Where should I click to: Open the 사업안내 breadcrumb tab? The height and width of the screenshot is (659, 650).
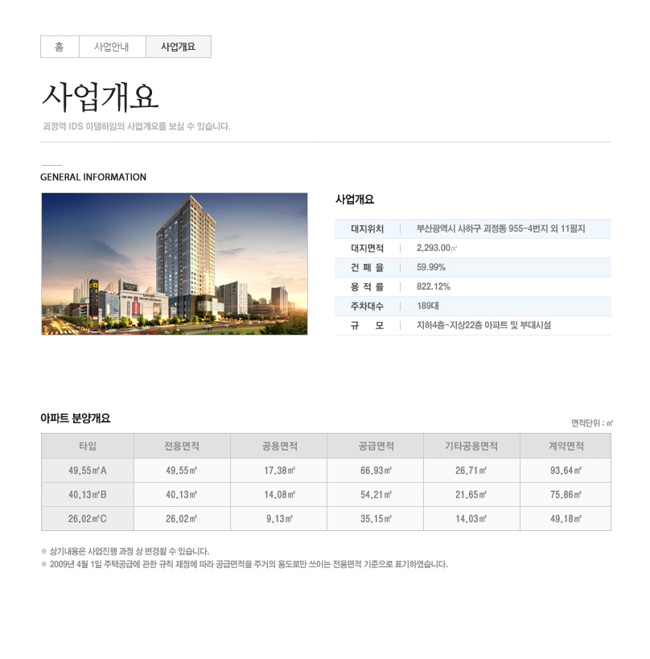tap(112, 47)
